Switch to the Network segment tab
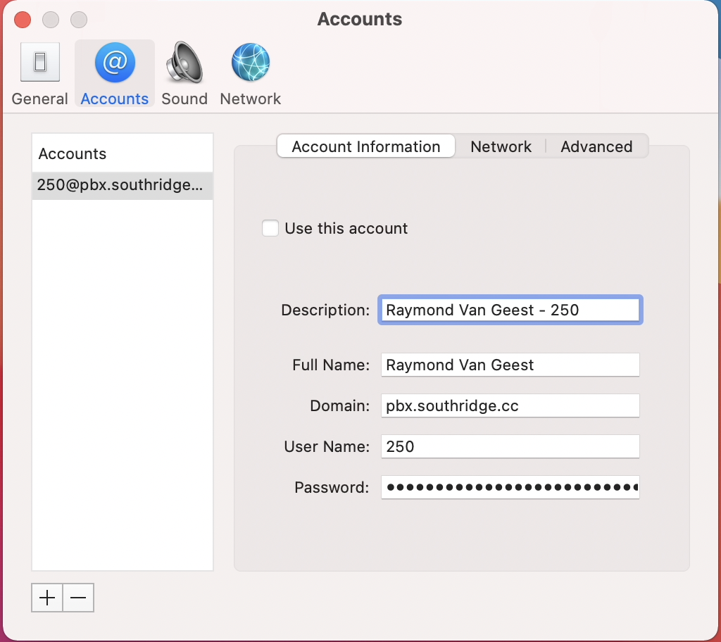The width and height of the screenshot is (721, 642). coord(501,146)
